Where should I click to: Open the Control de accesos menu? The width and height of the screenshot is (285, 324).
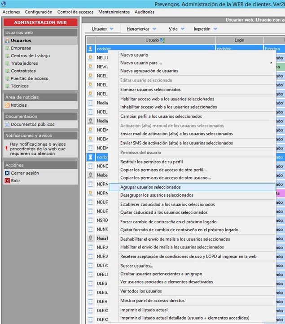(75, 12)
